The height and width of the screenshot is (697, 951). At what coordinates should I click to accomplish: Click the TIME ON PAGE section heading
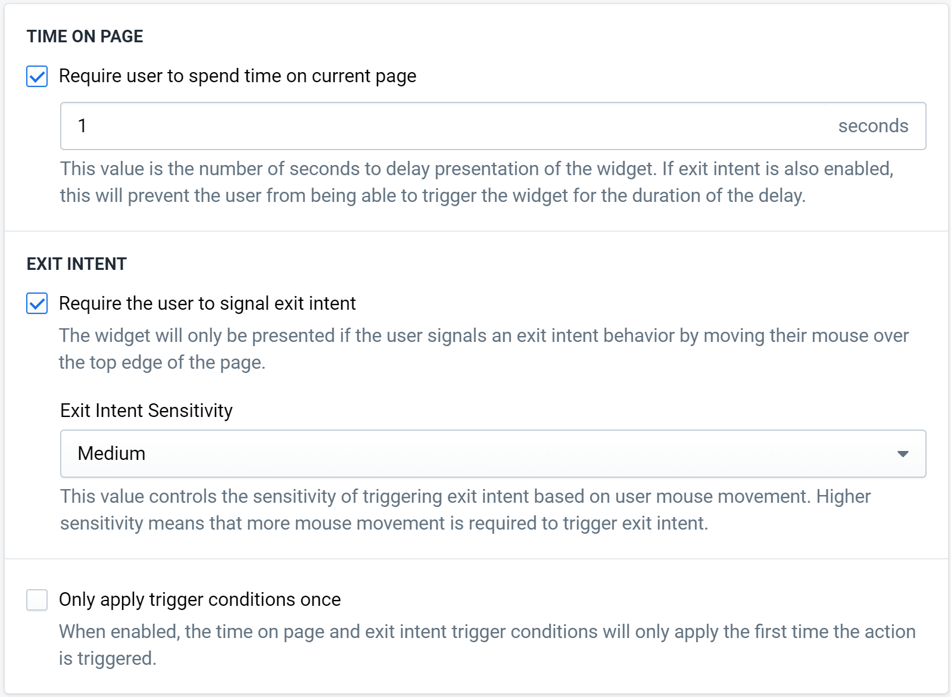click(85, 36)
